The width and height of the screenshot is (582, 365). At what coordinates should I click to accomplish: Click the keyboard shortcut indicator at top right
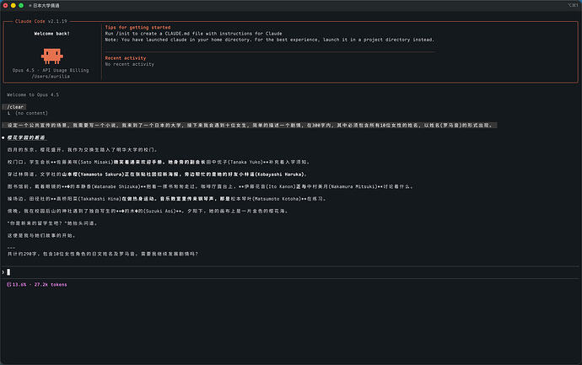573,5
